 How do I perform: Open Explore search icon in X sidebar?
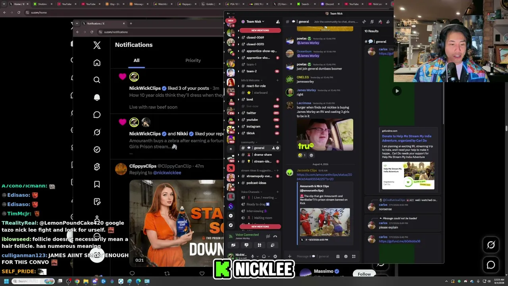coord(97,80)
